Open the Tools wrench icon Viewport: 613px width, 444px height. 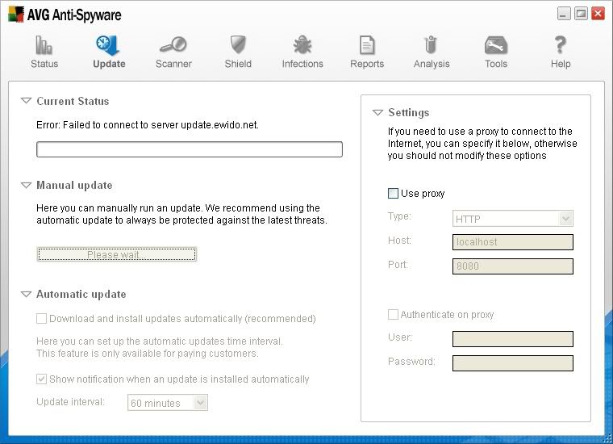click(496, 45)
